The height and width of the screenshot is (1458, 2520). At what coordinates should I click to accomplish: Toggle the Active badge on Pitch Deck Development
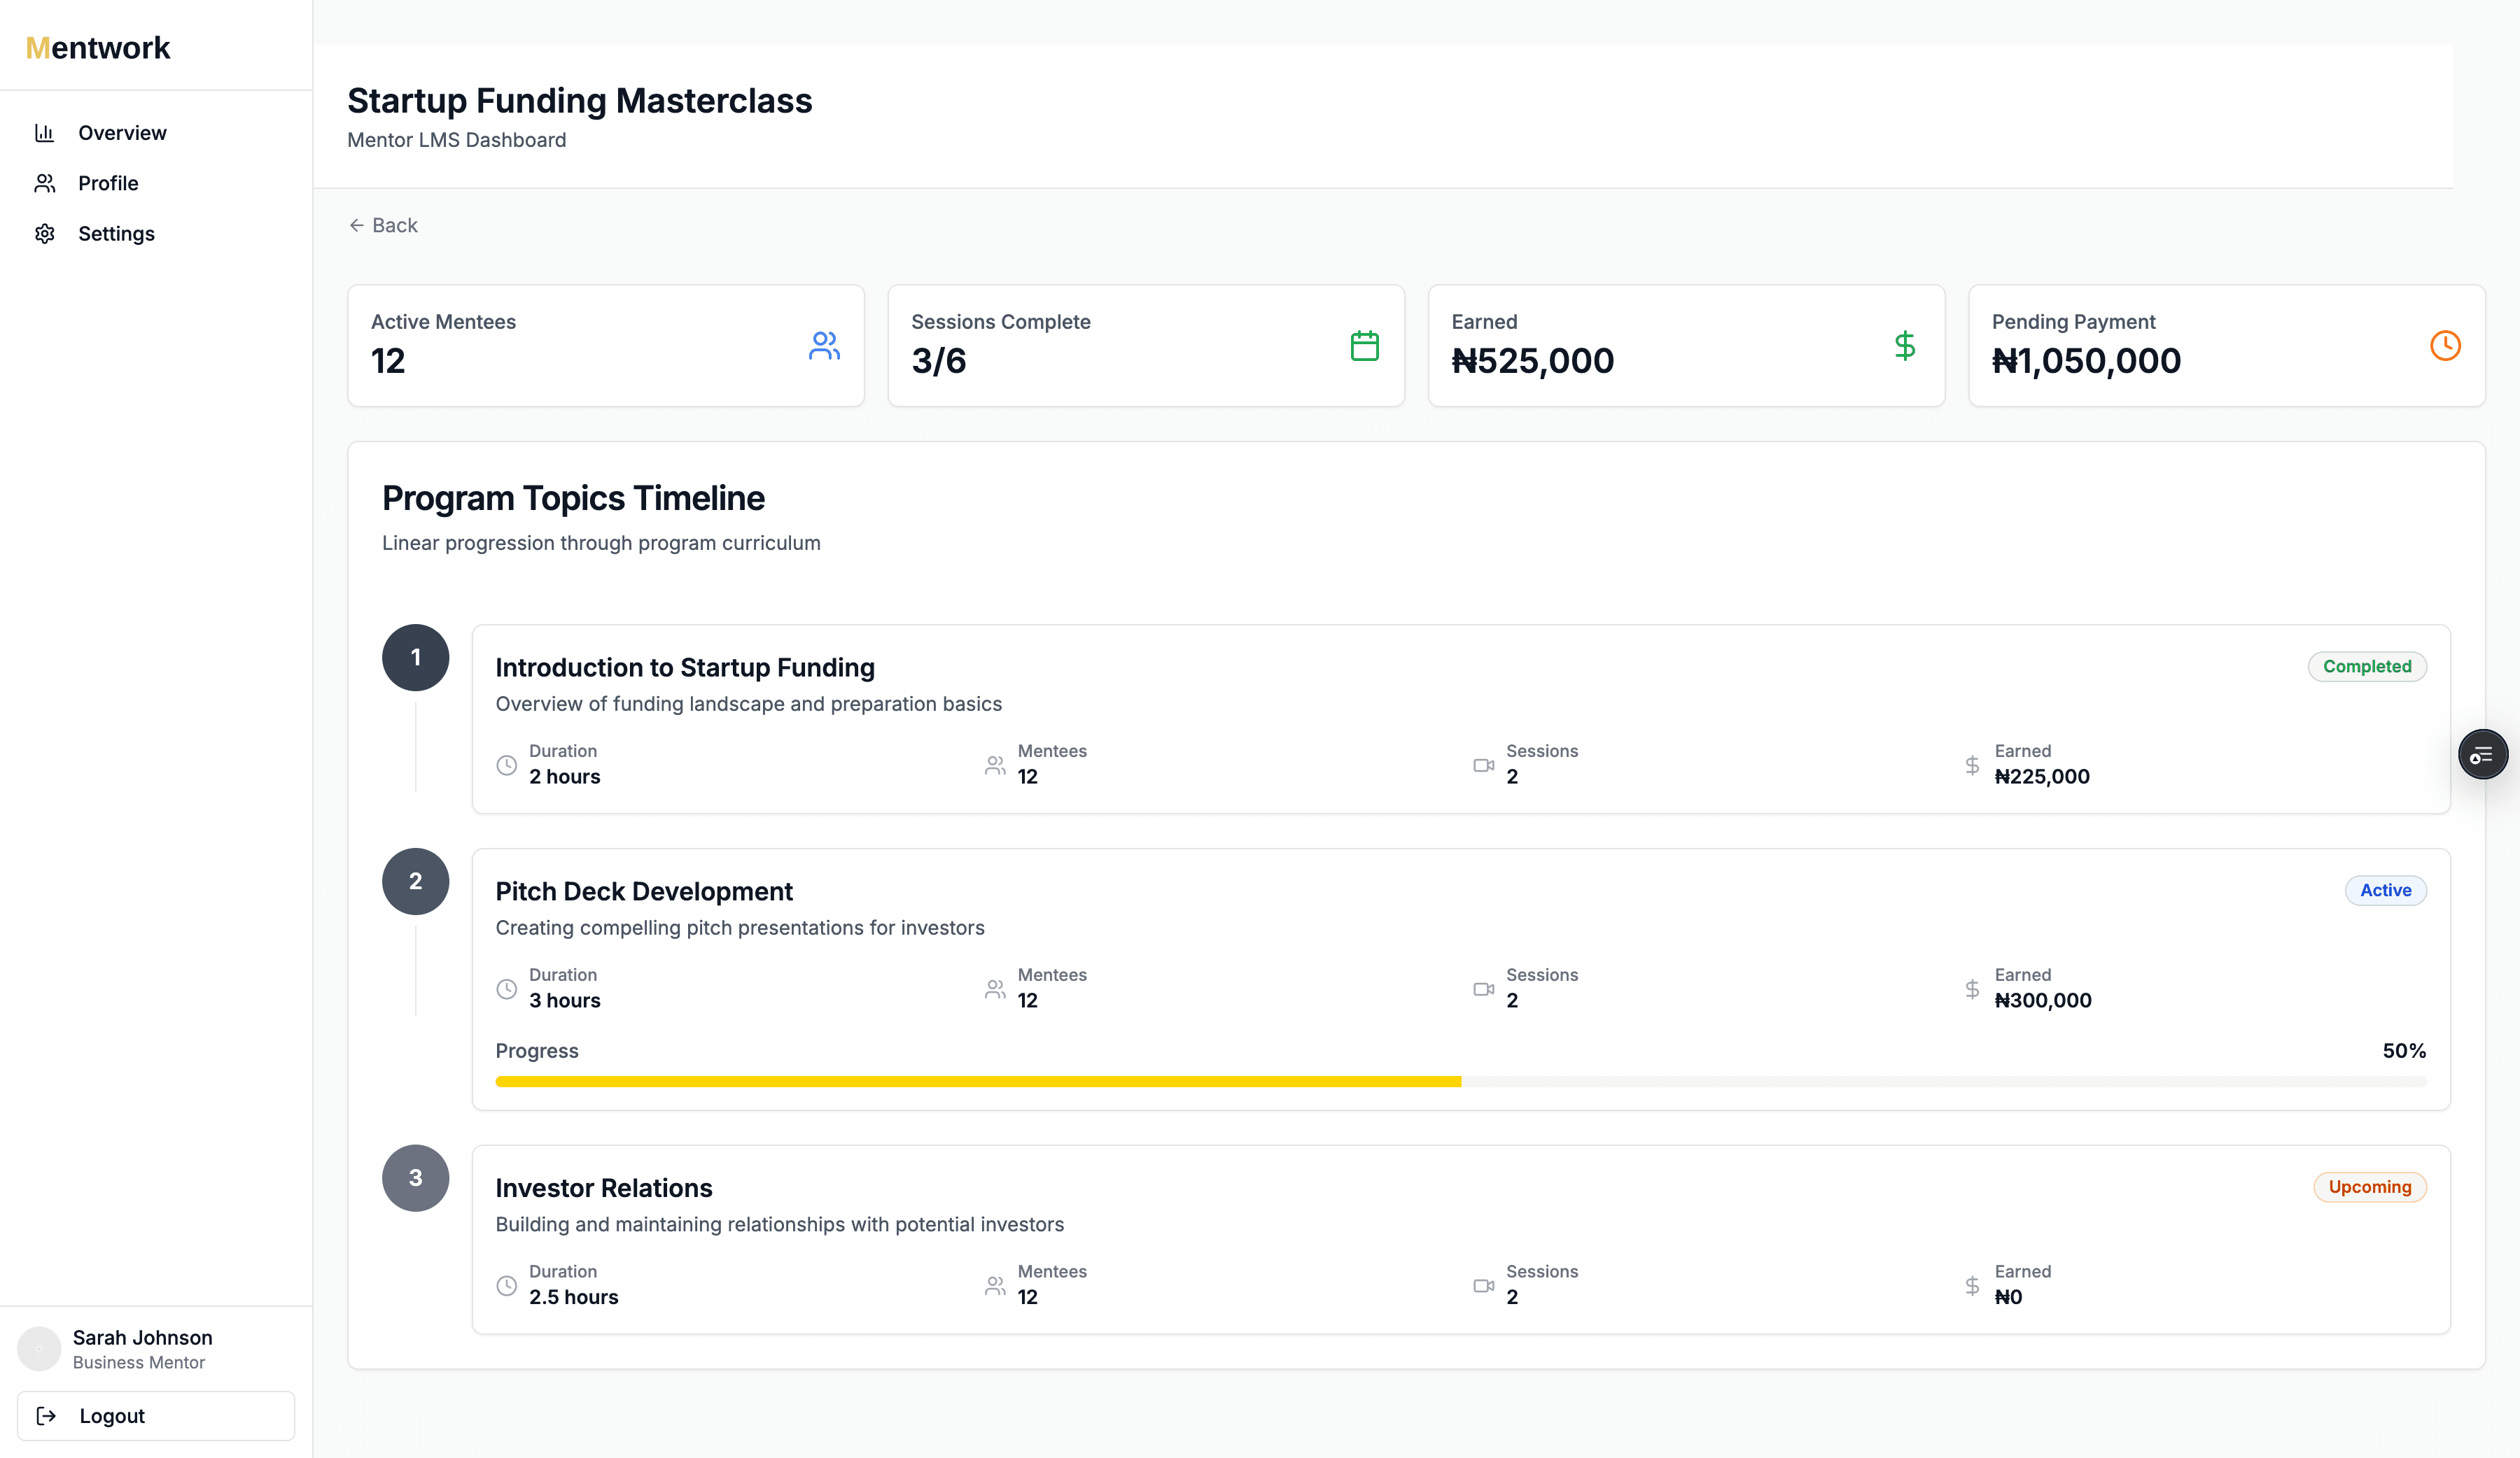(x=2385, y=889)
